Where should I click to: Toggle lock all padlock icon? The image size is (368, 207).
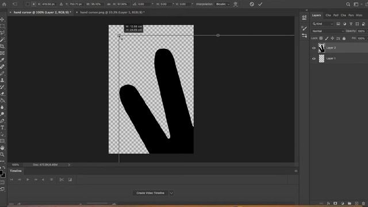344,39
